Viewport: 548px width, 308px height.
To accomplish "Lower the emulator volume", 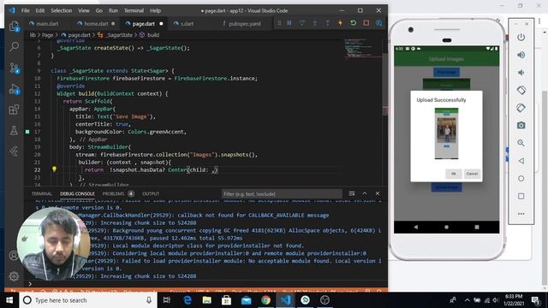I will 521,72.
